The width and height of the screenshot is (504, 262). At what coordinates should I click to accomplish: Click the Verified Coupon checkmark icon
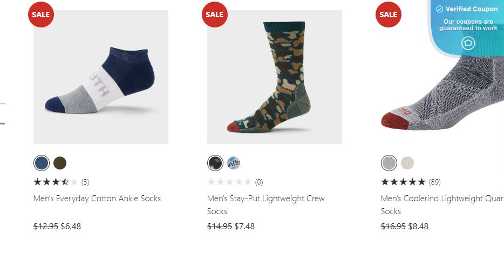pyautogui.click(x=439, y=9)
